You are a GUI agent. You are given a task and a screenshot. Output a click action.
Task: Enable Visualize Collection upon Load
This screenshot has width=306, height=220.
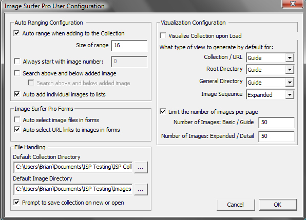point(163,36)
